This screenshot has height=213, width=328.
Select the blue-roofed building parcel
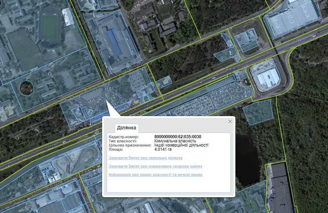[x=115, y=41]
